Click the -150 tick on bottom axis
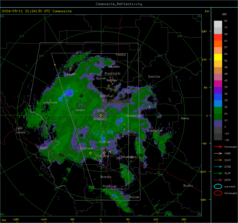This screenshot has height=223, width=238. 16,219
